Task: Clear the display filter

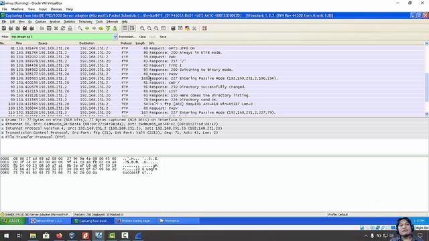Action: 143,37
